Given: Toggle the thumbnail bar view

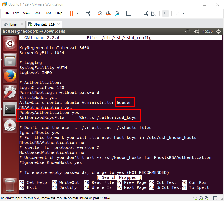Looking at the screenshot, I should (x=137, y=13).
